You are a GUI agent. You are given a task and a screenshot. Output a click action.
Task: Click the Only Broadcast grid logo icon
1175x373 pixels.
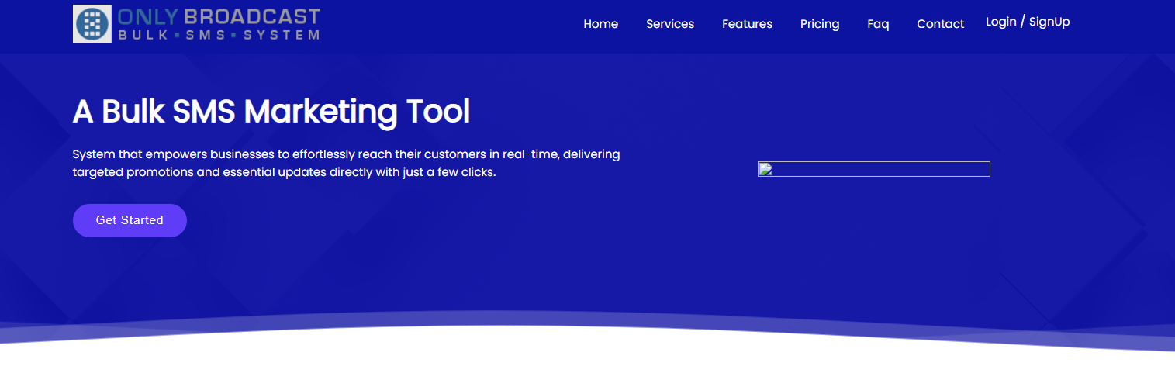[x=92, y=24]
